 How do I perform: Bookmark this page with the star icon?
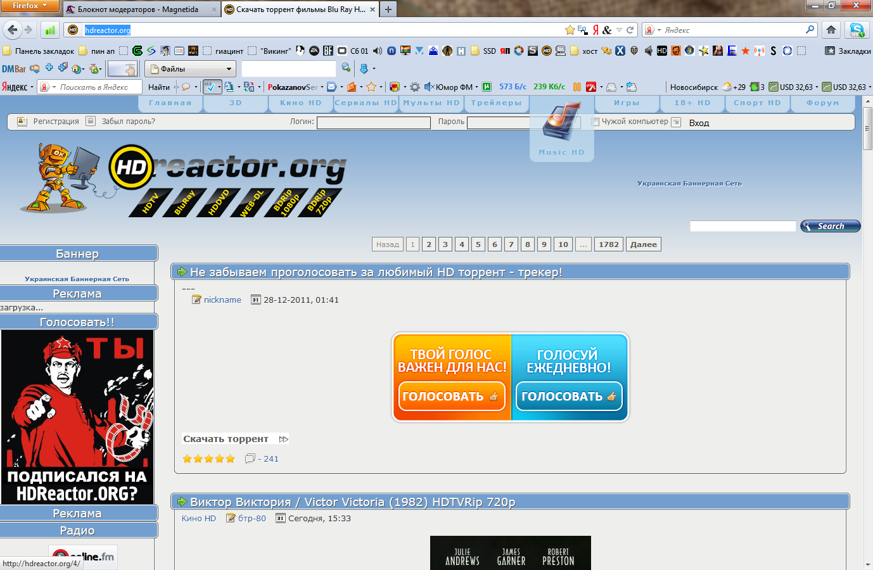point(570,30)
